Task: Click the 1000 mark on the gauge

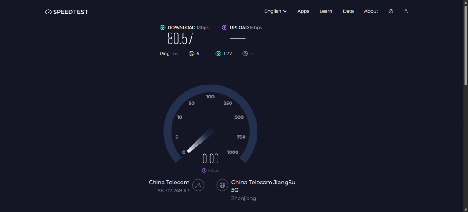Action: (x=233, y=153)
